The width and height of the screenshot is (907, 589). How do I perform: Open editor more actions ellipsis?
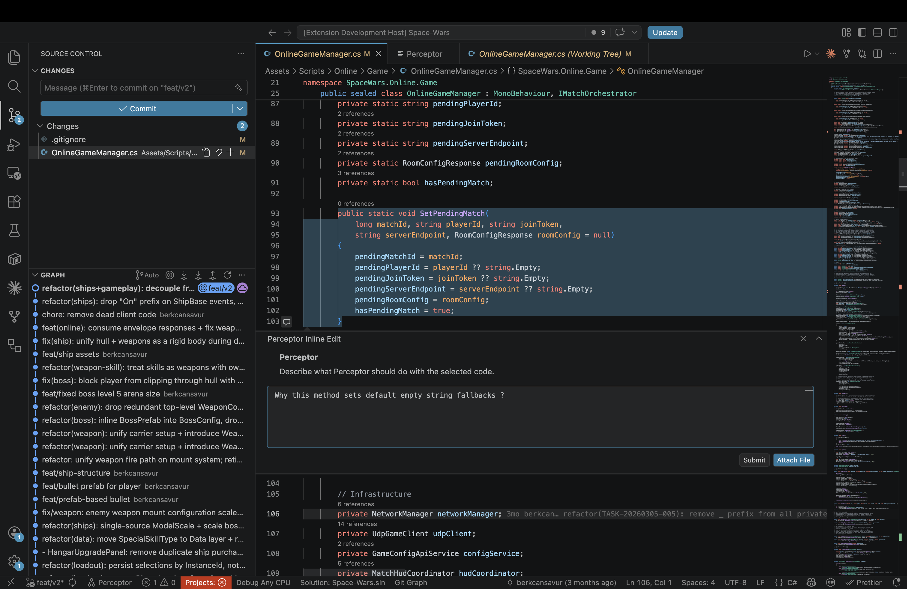coord(893,54)
